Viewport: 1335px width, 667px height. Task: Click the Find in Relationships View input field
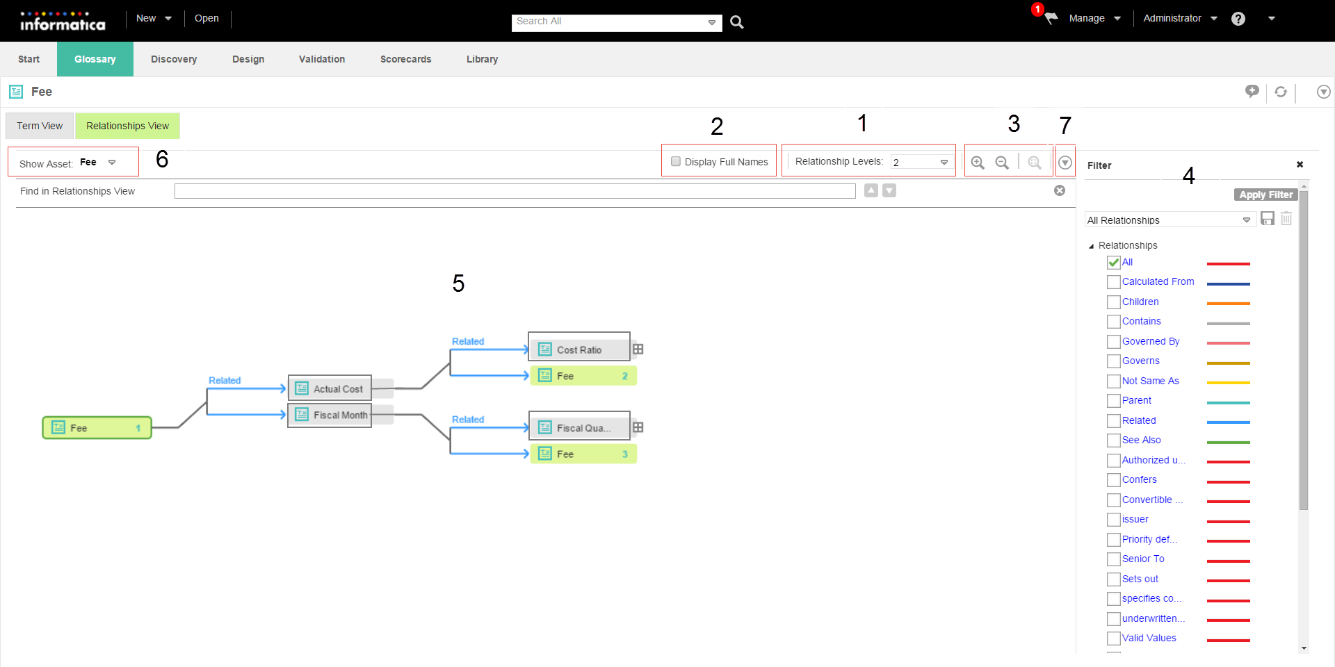coord(515,191)
